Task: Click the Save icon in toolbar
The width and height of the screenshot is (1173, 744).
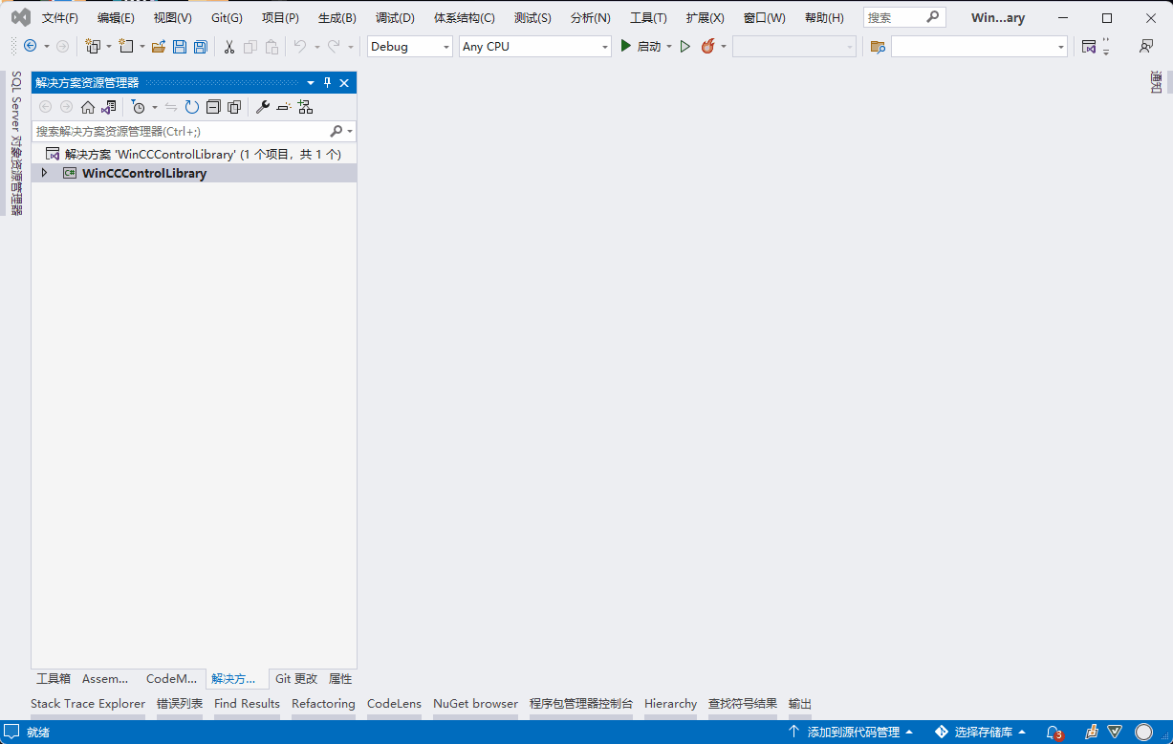Action: [180, 46]
